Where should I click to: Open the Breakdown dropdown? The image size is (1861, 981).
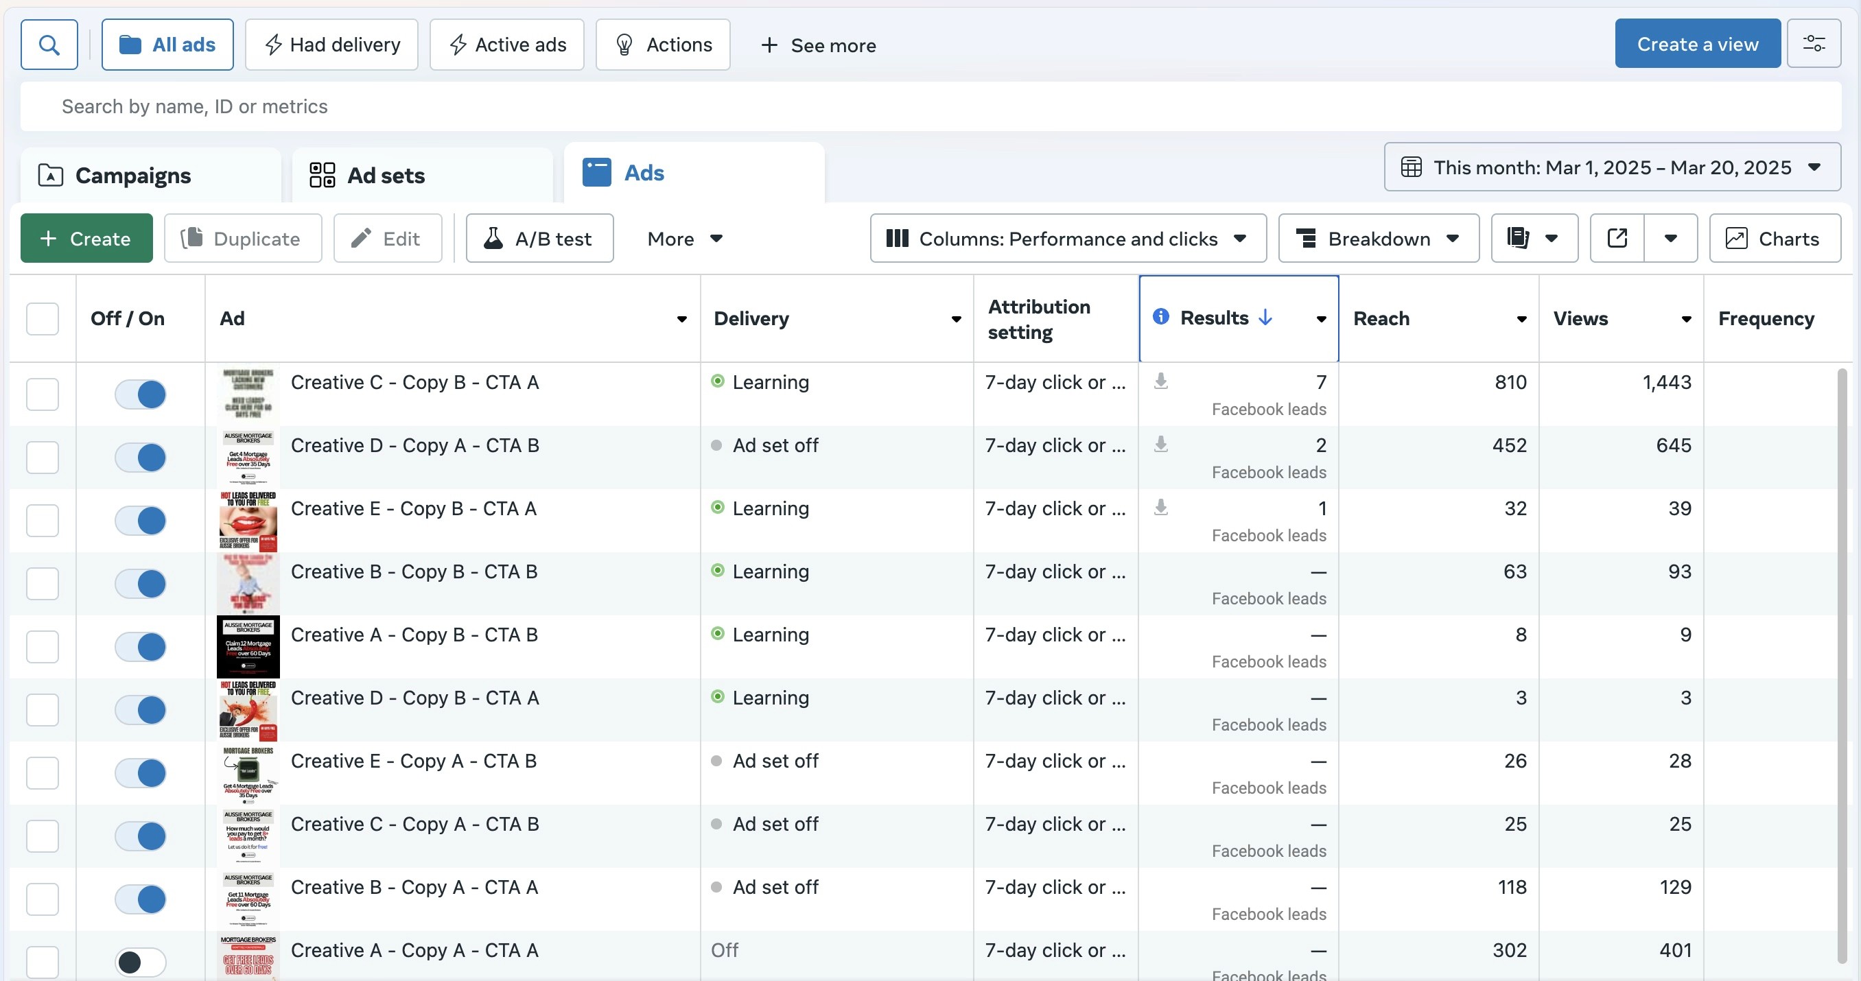click(1378, 238)
